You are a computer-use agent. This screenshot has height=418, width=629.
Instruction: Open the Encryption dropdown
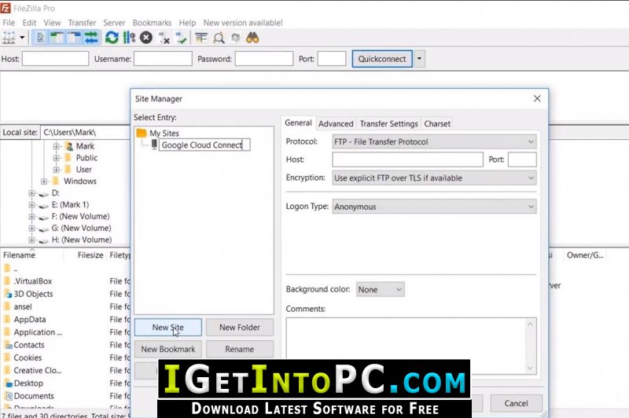(x=435, y=178)
